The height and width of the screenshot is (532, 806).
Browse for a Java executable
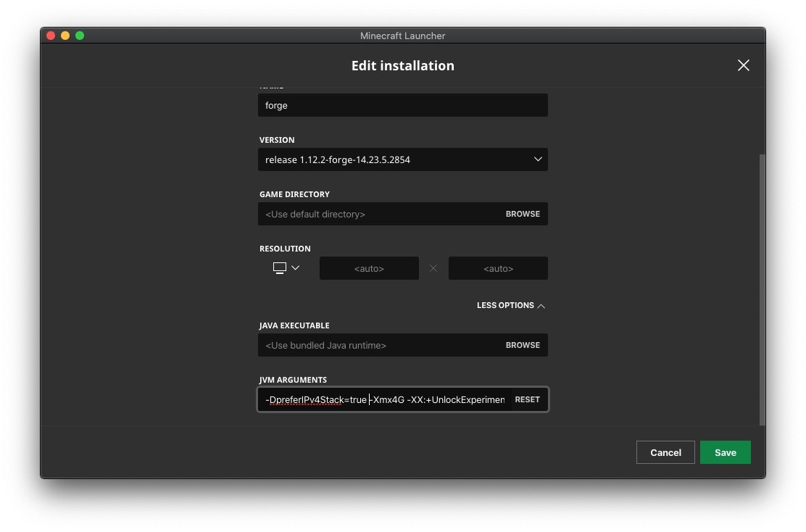[x=523, y=346]
